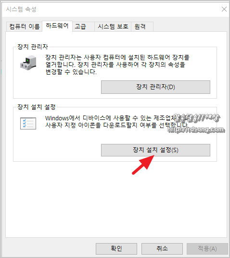Close the 시스템 속성 dialog with X
The height and width of the screenshot is (258, 230).
click(x=224, y=9)
